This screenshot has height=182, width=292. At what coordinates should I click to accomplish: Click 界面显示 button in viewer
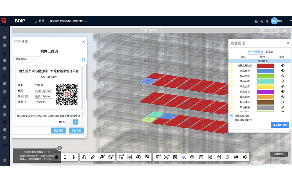pyautogui.click(x=279, y=154)
